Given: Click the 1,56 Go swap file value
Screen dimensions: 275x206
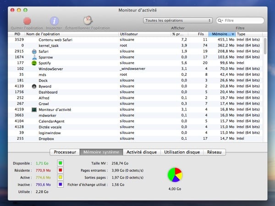Looking at the screenshot, I should click(118, 185).
